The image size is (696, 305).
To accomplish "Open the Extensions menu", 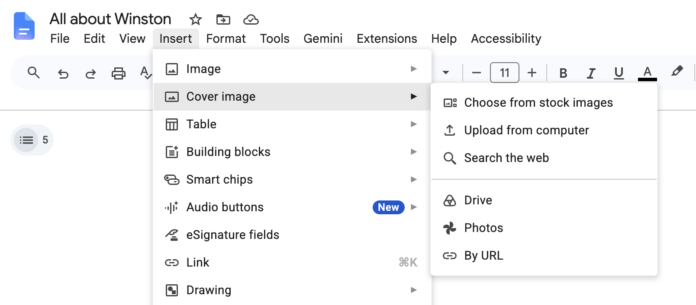I will click(x=387, y=38).
